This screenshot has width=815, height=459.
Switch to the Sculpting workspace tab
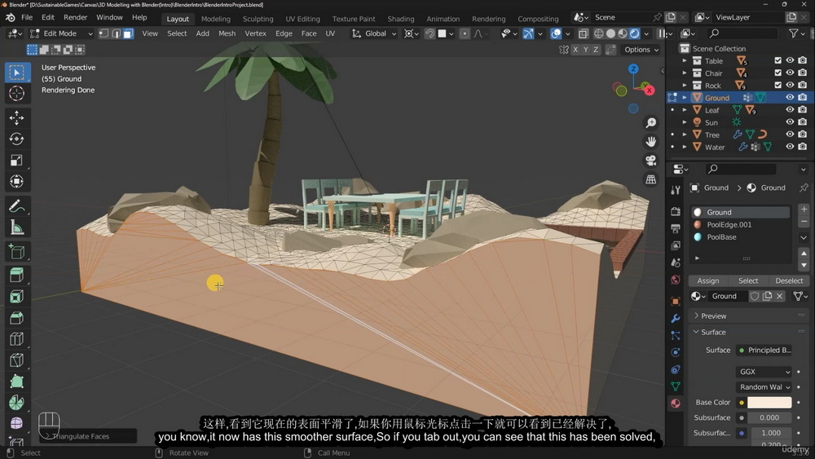258,19
